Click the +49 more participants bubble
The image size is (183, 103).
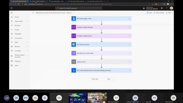(x=7, y=98)
